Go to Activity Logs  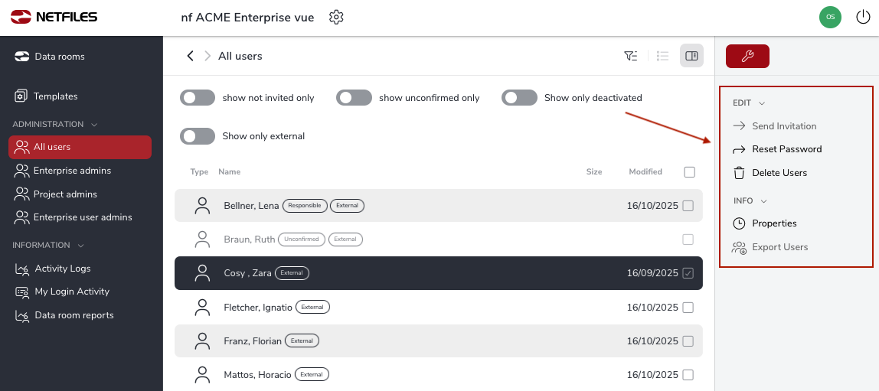(x=62, y=269)
